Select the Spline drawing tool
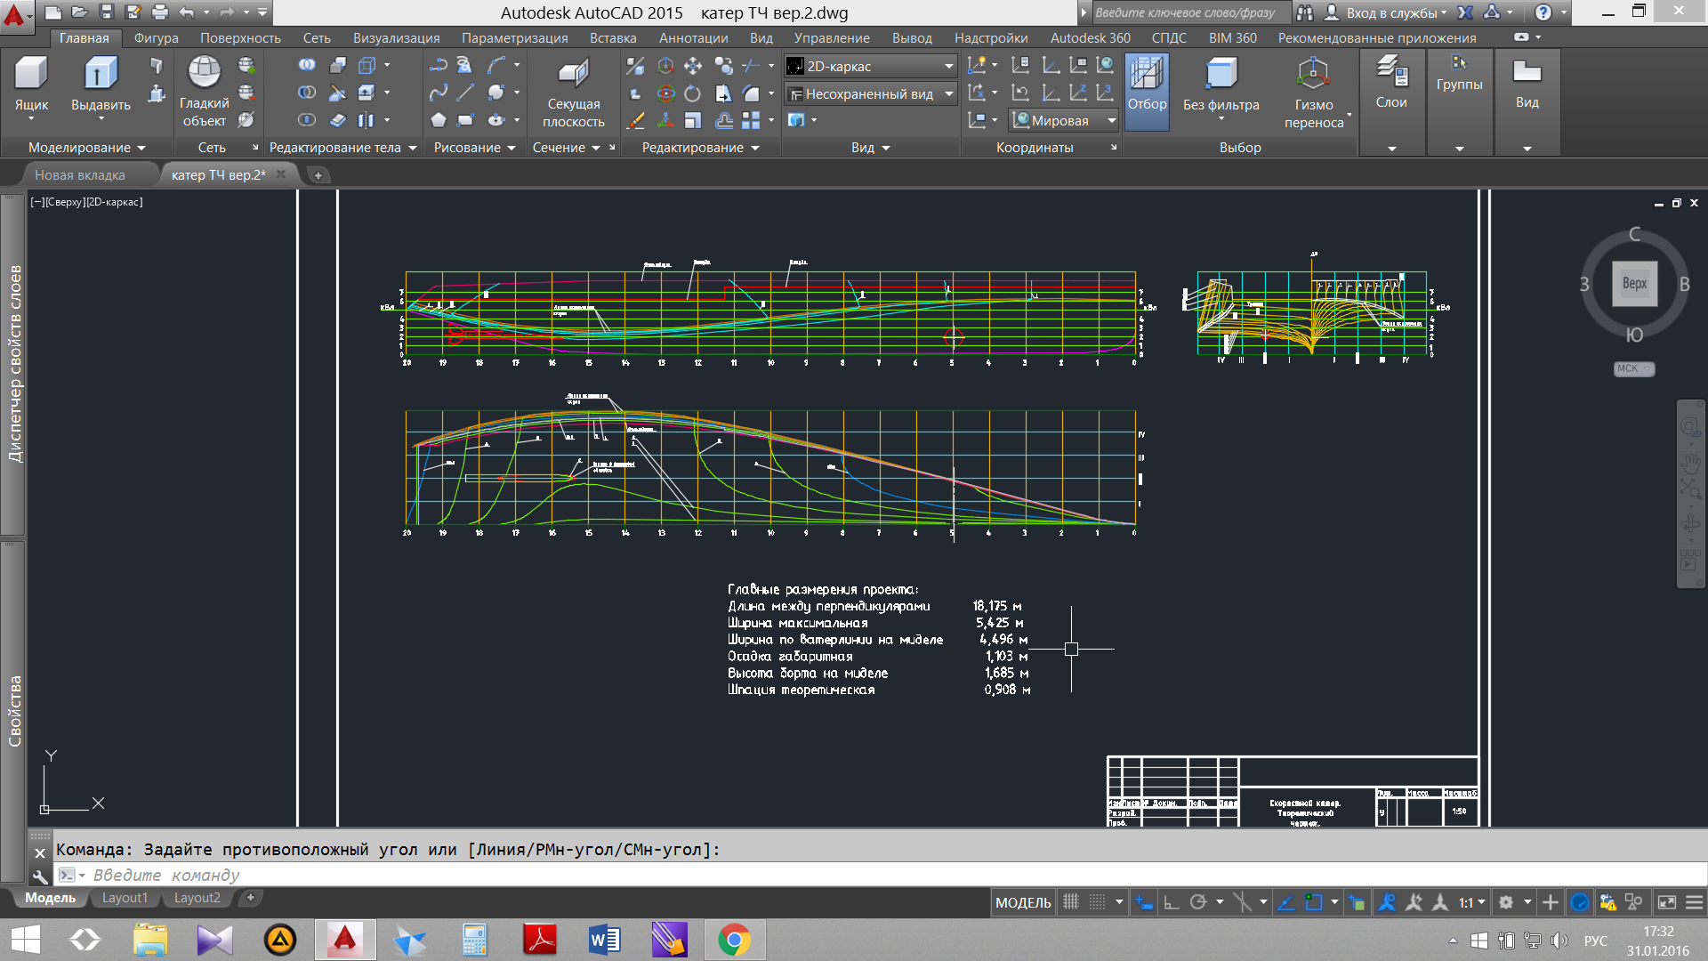This screenshot has height=961, width=1708. [438, 93]
